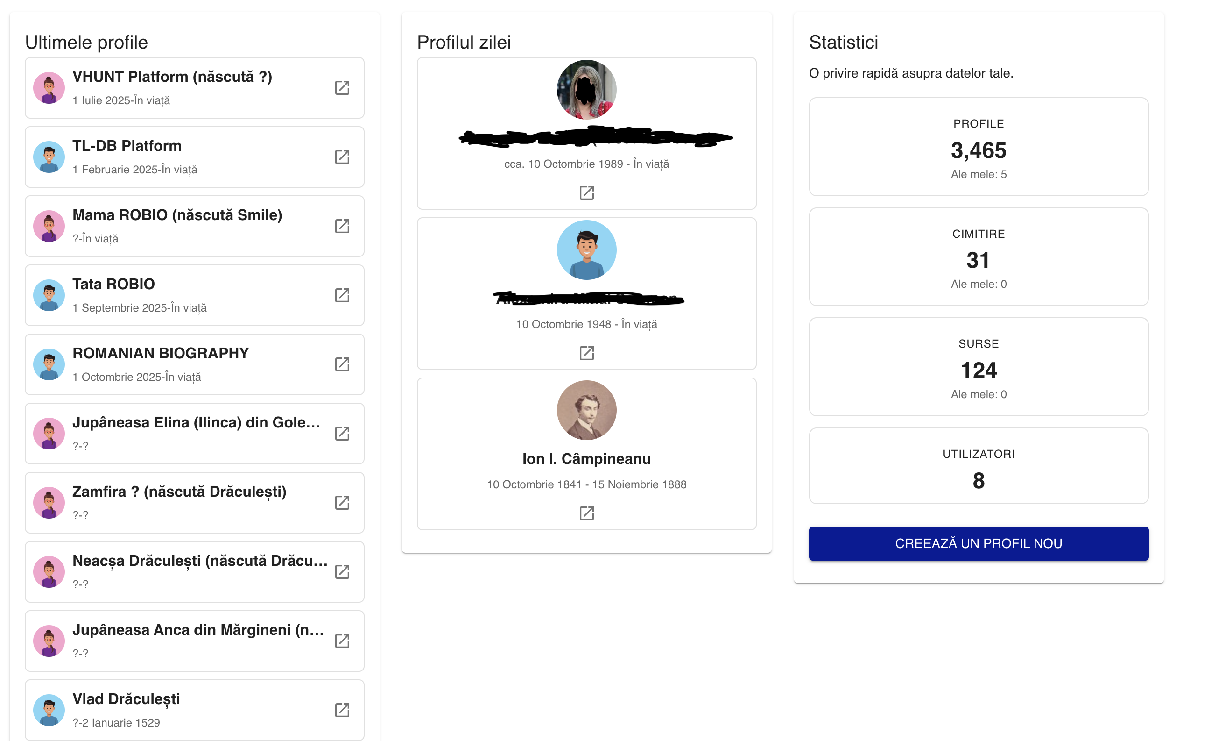The width and height of the screenshot is (1211, 741).
Task: Open Ion I. Câmpineanu via the external link icon
Action: tap(586, 513)
